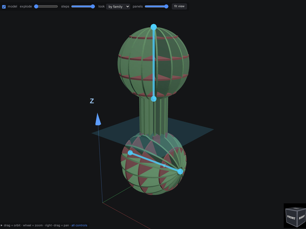Click the blue Z axis arrow cone
This screenshot has height=229, width=306.
point(98,119)
